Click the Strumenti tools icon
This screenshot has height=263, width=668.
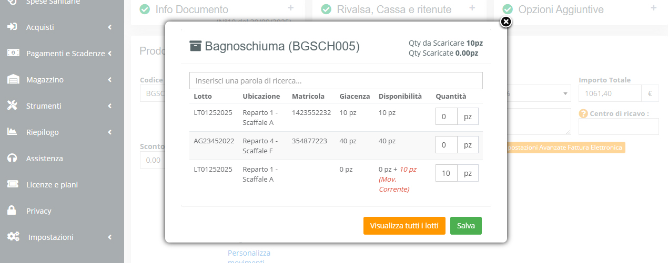[x=13, y=106]
